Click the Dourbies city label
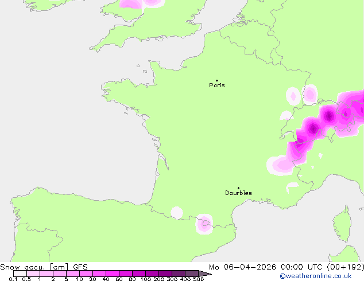 click(x=238, y=193)
